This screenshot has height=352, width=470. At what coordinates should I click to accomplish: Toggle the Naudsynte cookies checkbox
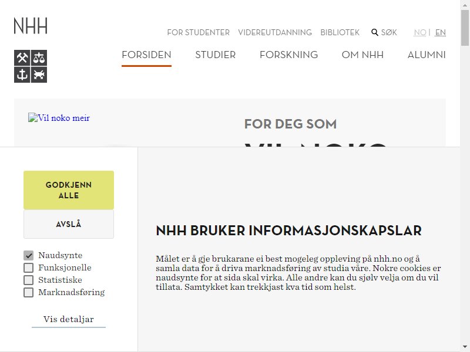(x=28, y=255)
